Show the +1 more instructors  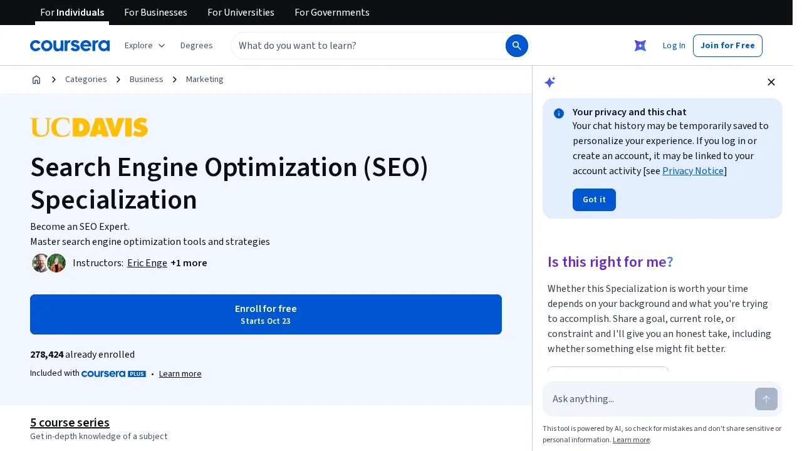coord(189,263)
